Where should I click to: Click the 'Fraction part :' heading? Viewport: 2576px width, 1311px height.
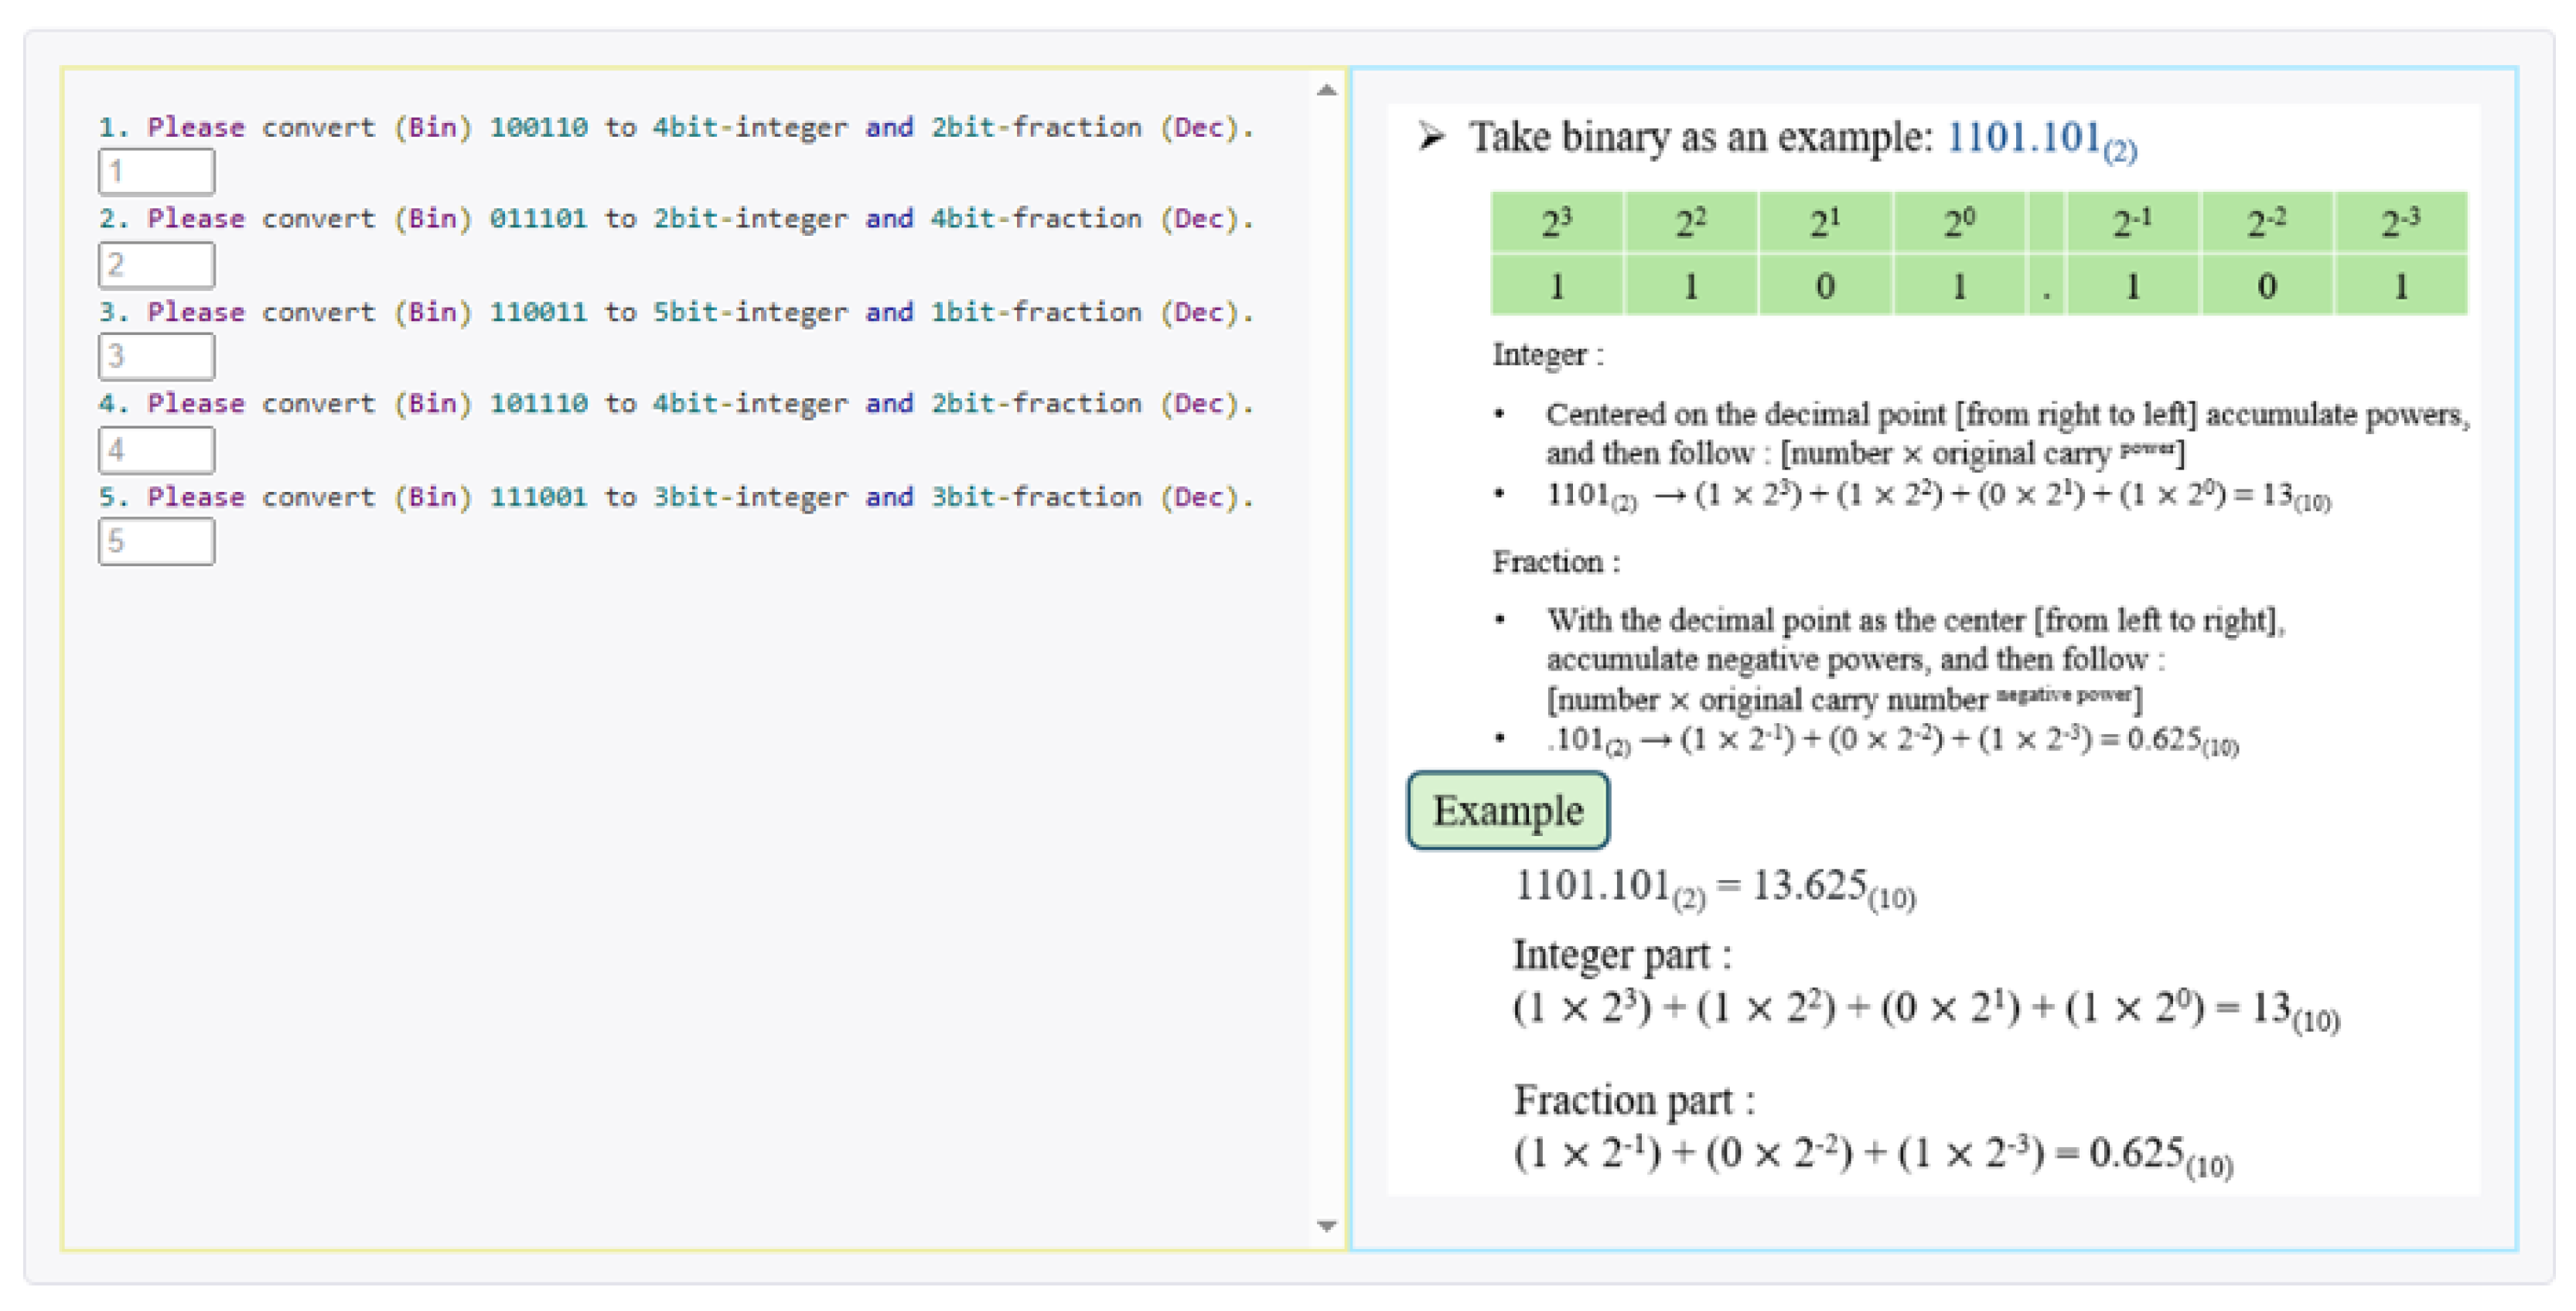click(x=1633, y=1100)
